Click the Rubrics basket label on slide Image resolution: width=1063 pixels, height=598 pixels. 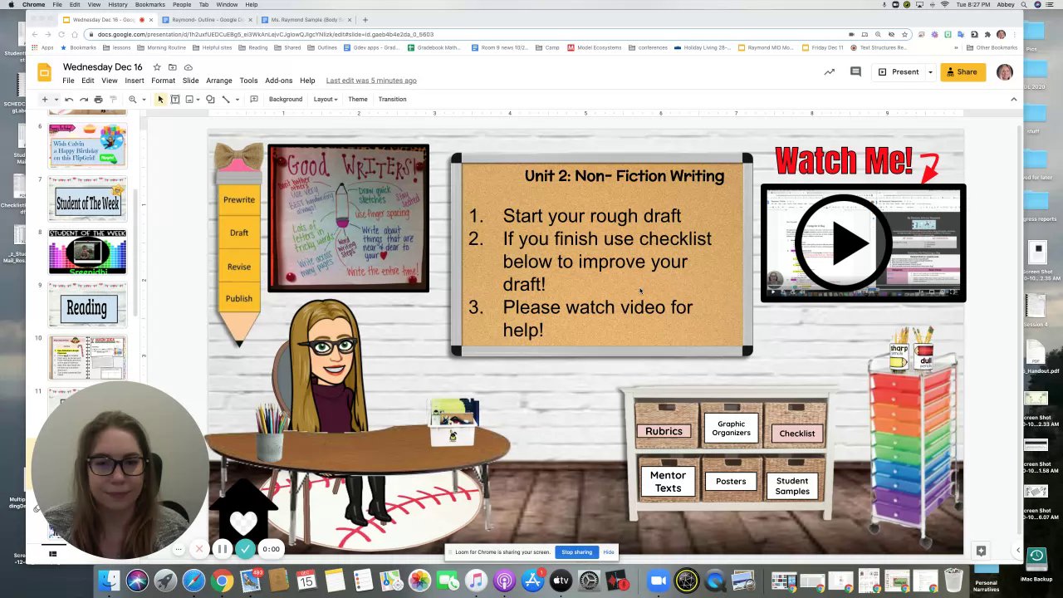[664, 431]
